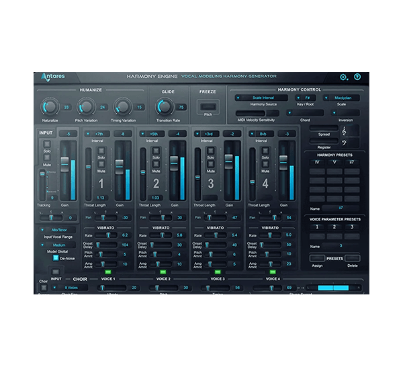
Task: Open the help question mark icon
Action: pyautogui.click(x=357, y=77)
